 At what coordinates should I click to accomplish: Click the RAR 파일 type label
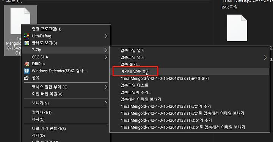[229, 7]
